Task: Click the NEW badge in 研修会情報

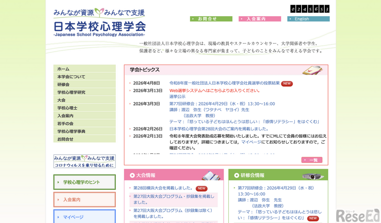Action: [x=313, y=218]
